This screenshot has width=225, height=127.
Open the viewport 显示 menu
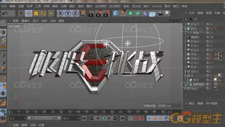pos(36,21)
